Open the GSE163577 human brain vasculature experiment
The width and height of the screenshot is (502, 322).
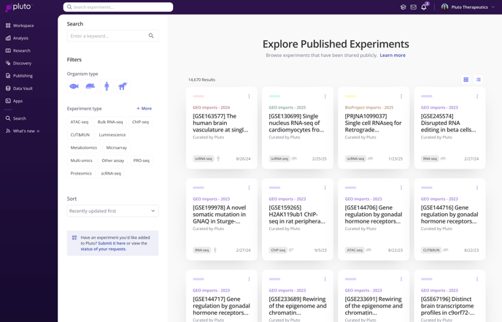220,123
